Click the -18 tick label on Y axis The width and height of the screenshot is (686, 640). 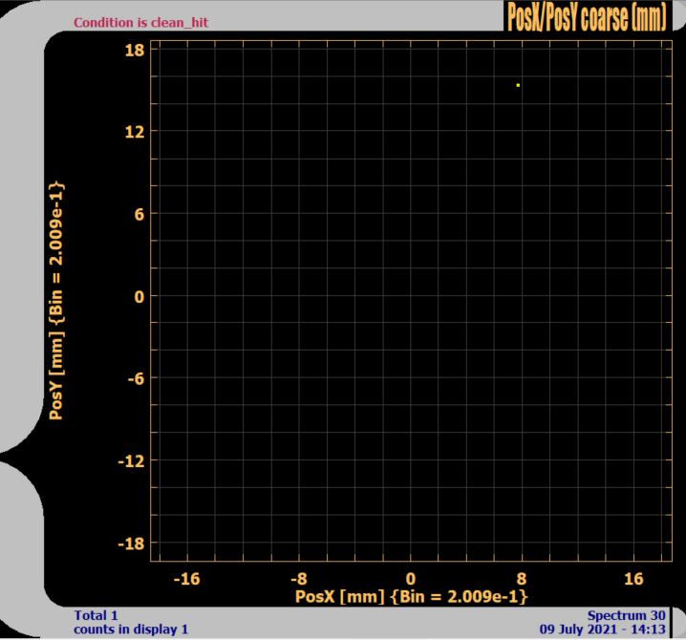pos(131,544)
